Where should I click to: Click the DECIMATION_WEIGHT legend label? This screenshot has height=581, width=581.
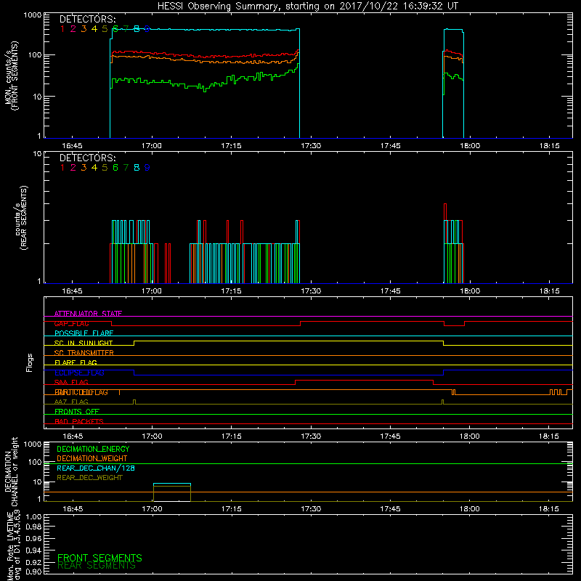click(x=92, y=458)
